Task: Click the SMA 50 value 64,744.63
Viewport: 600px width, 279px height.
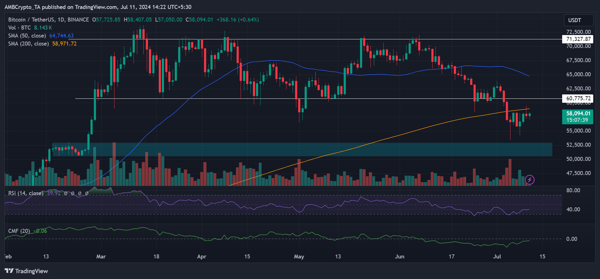Action: click(62, 36)
